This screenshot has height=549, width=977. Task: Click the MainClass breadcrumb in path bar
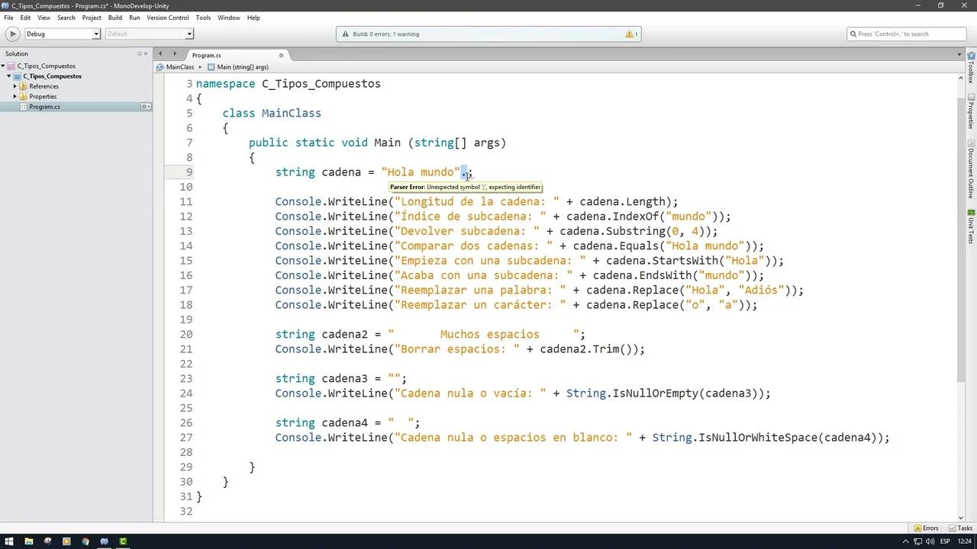pos(179,67)
